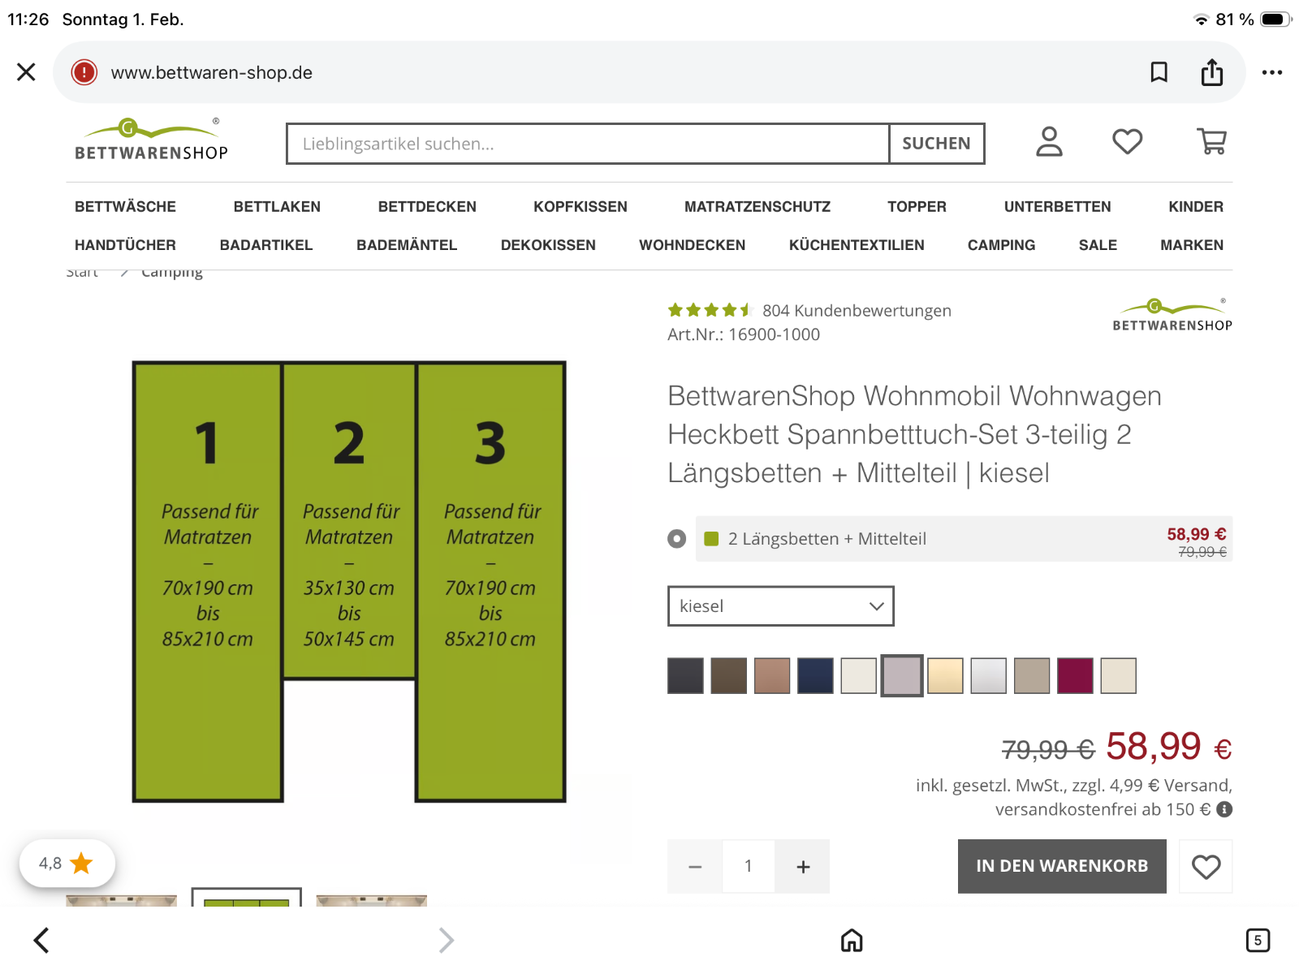
Task: Open the HANDTÜCHER menu
Action: (x=125, y=245)
